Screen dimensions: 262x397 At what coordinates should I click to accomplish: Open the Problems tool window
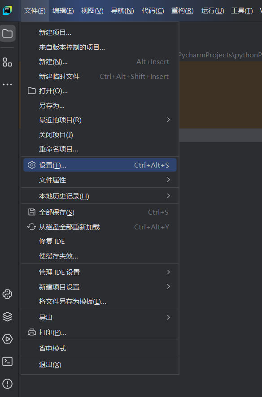pyautogui.click(x=7, y=384)
